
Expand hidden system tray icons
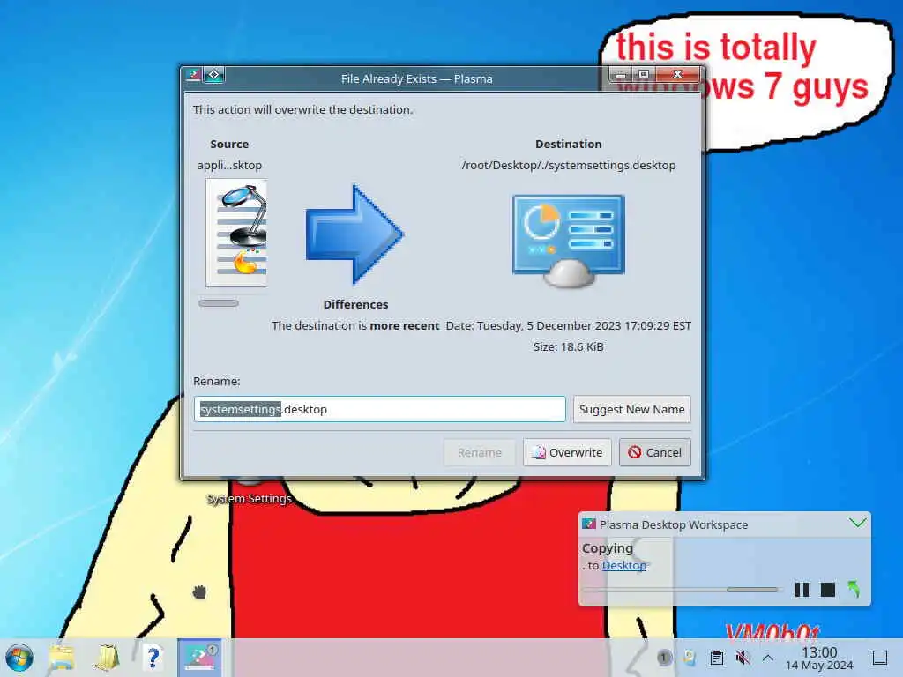768,658
